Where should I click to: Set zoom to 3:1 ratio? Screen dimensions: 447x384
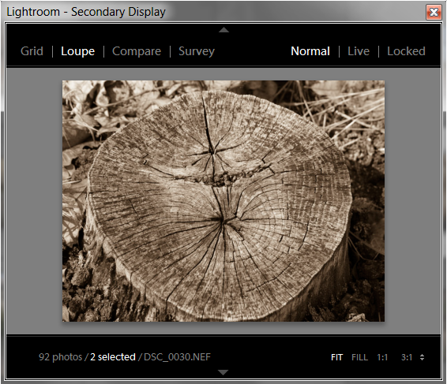click(x=407, y=357)
